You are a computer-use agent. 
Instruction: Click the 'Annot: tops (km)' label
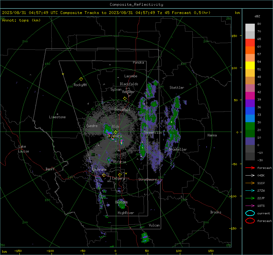pyautogui.click(x=21, y=20)
